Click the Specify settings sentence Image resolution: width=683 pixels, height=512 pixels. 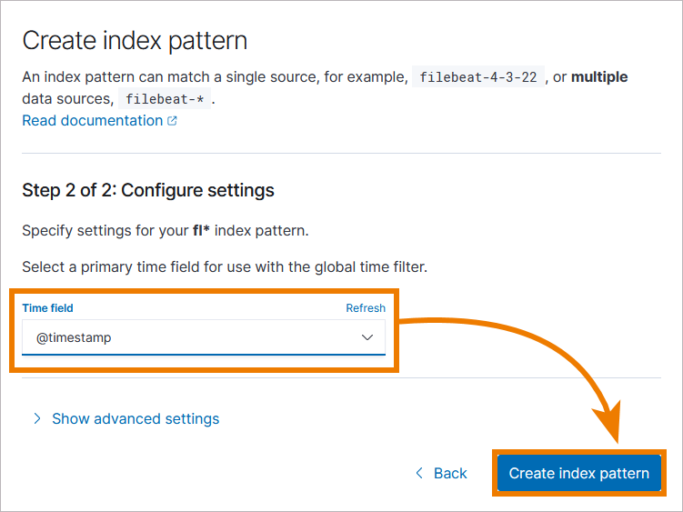tap(166, 231)
